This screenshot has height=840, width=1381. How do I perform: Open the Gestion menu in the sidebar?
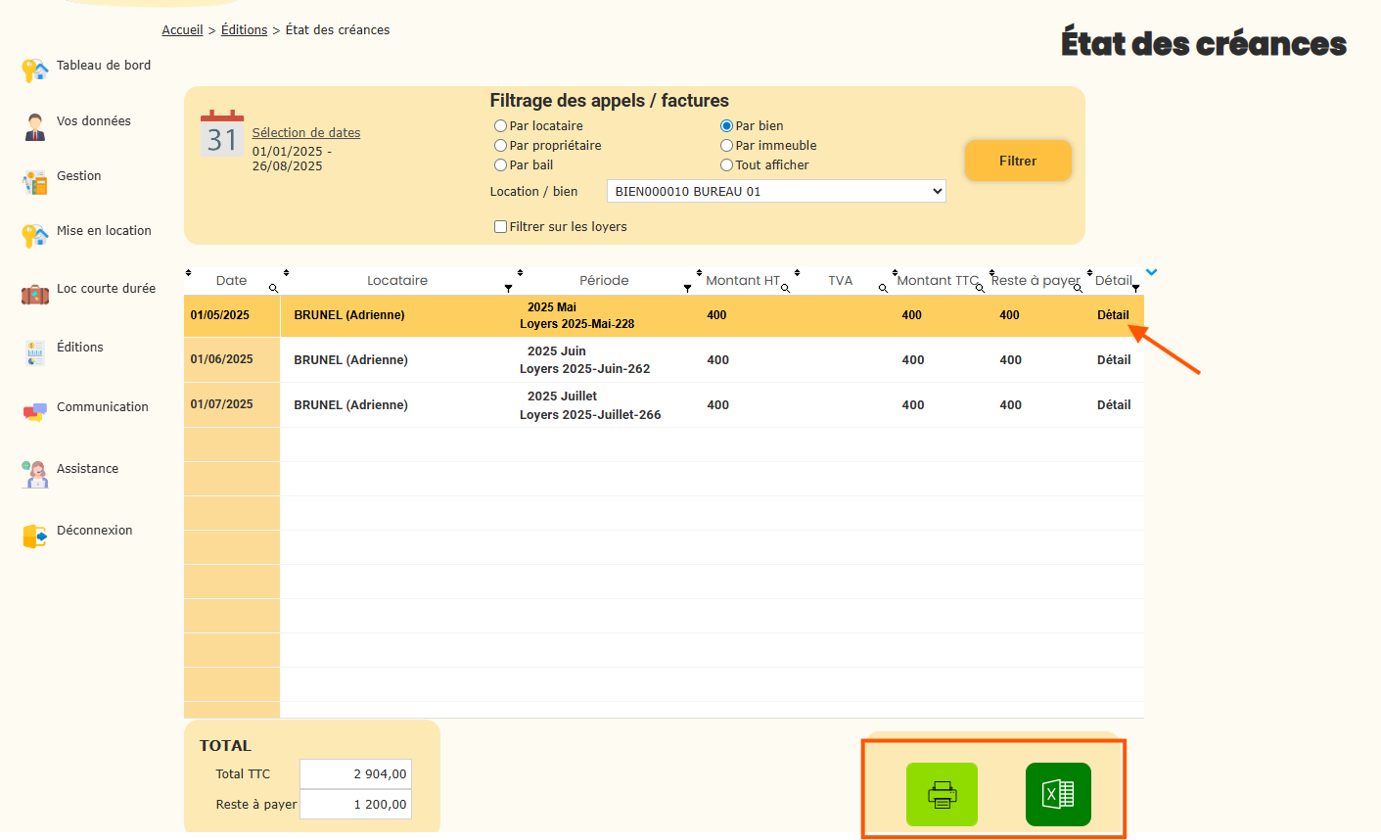coord(78,176)
